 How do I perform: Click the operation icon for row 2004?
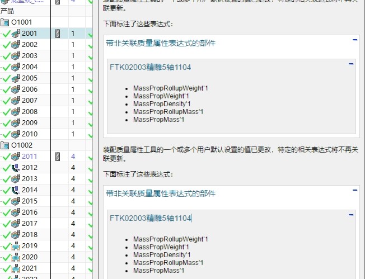(16, 67)
